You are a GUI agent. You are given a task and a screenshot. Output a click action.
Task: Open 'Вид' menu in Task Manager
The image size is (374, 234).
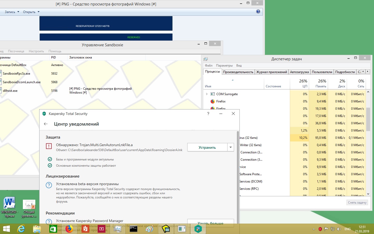239,66
